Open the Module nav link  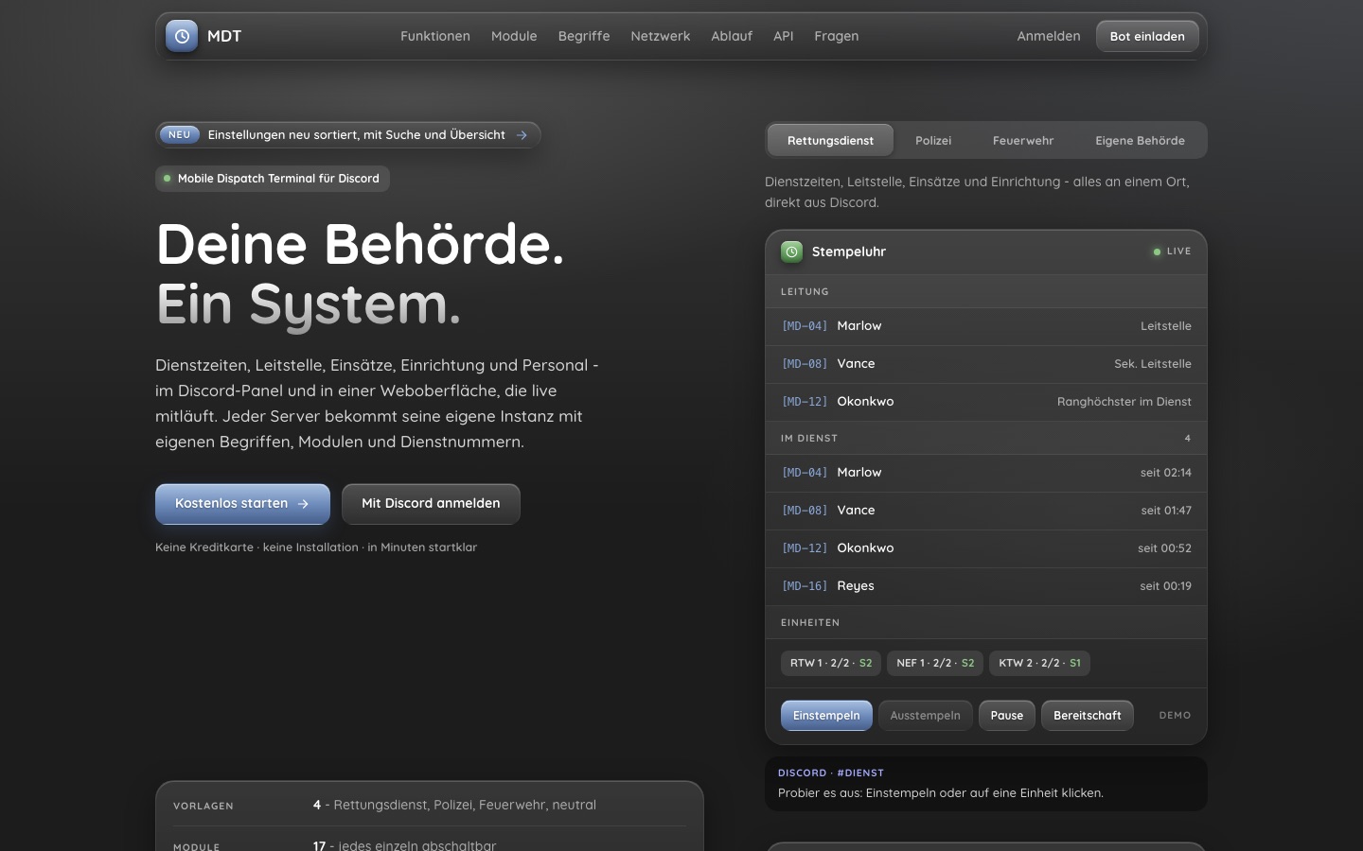click(514, 36)
